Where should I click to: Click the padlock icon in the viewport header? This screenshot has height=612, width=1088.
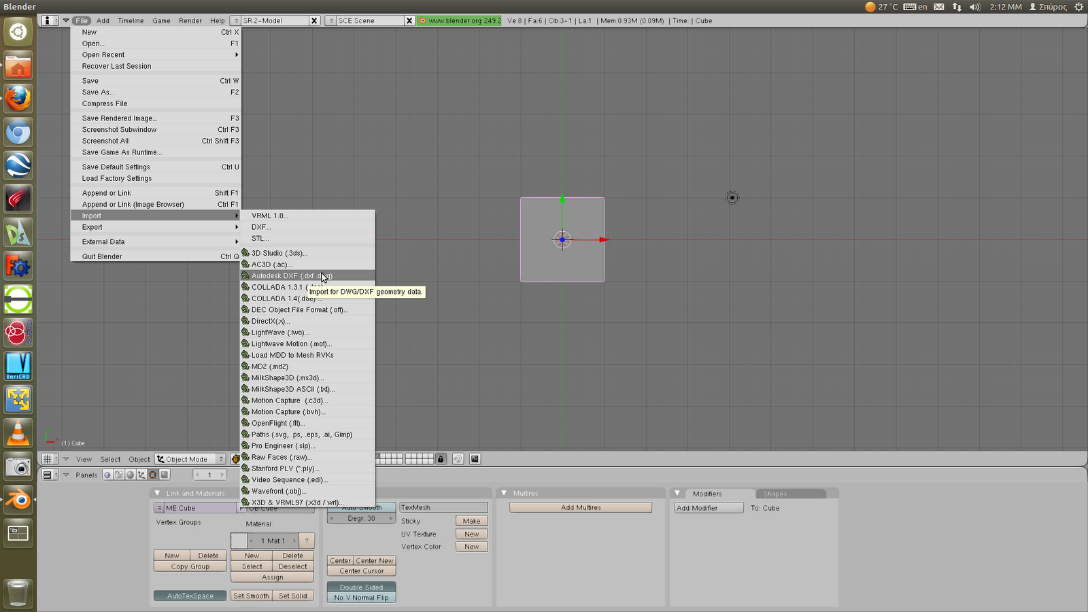[x=441, y=459]
